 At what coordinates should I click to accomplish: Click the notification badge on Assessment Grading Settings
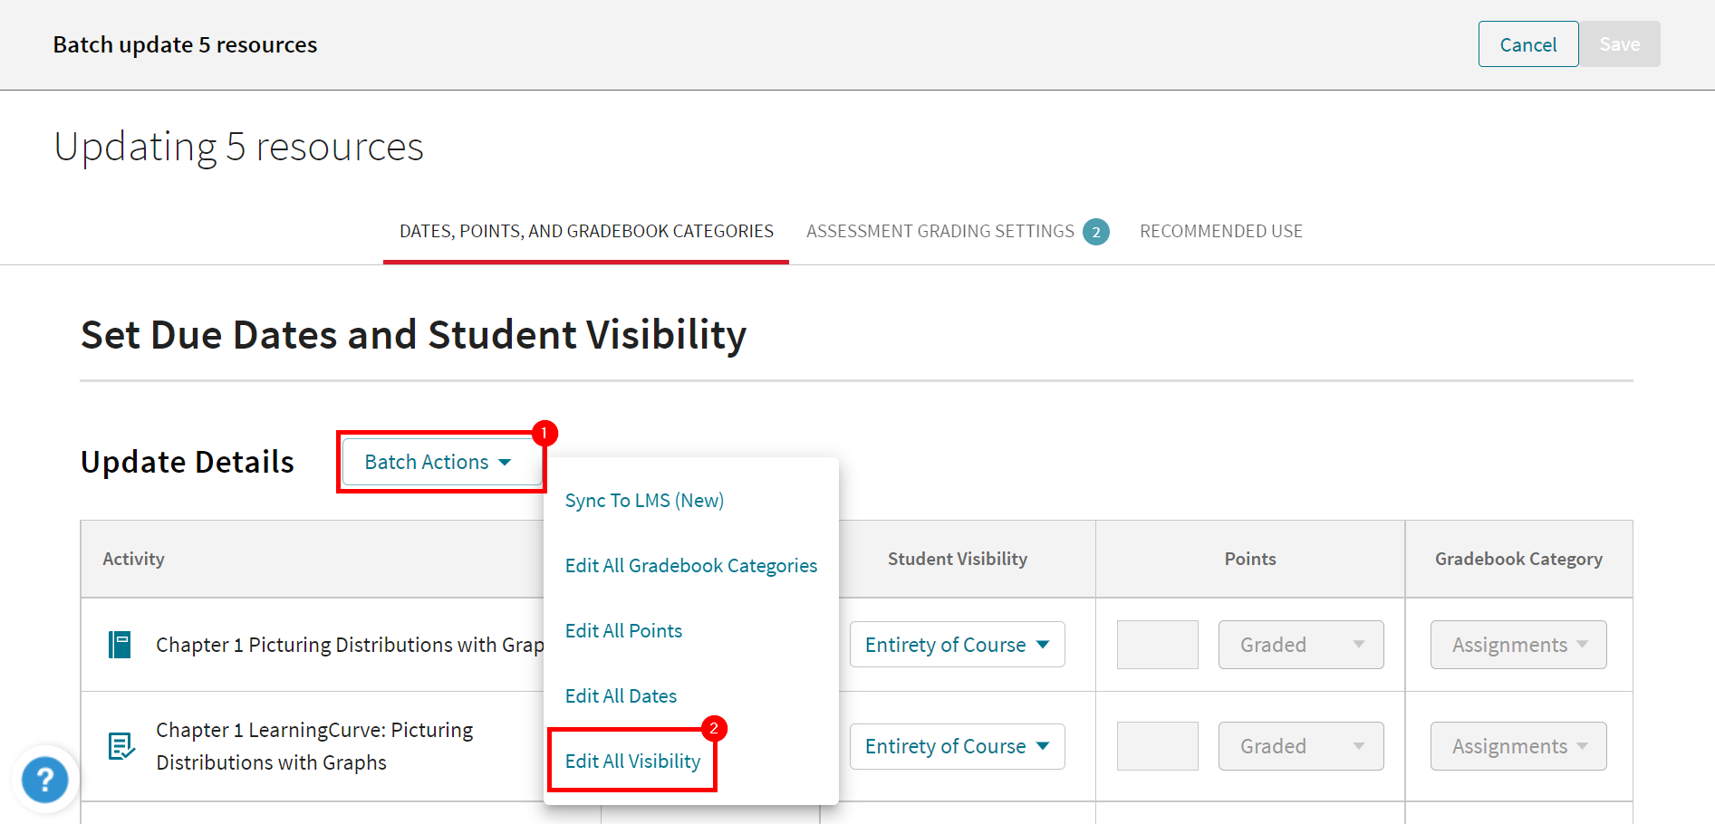pyautogui.click(x=1097, y=231)
